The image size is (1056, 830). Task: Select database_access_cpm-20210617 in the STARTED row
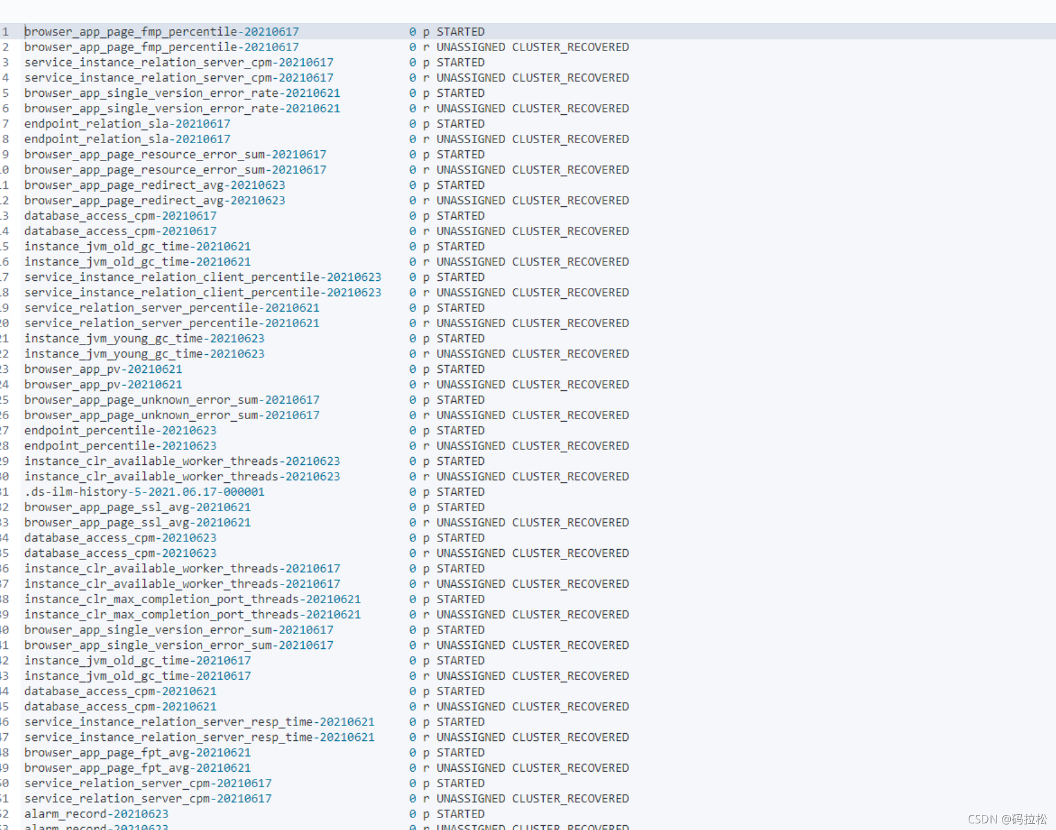pyautogui.click(x=120, y=216)
